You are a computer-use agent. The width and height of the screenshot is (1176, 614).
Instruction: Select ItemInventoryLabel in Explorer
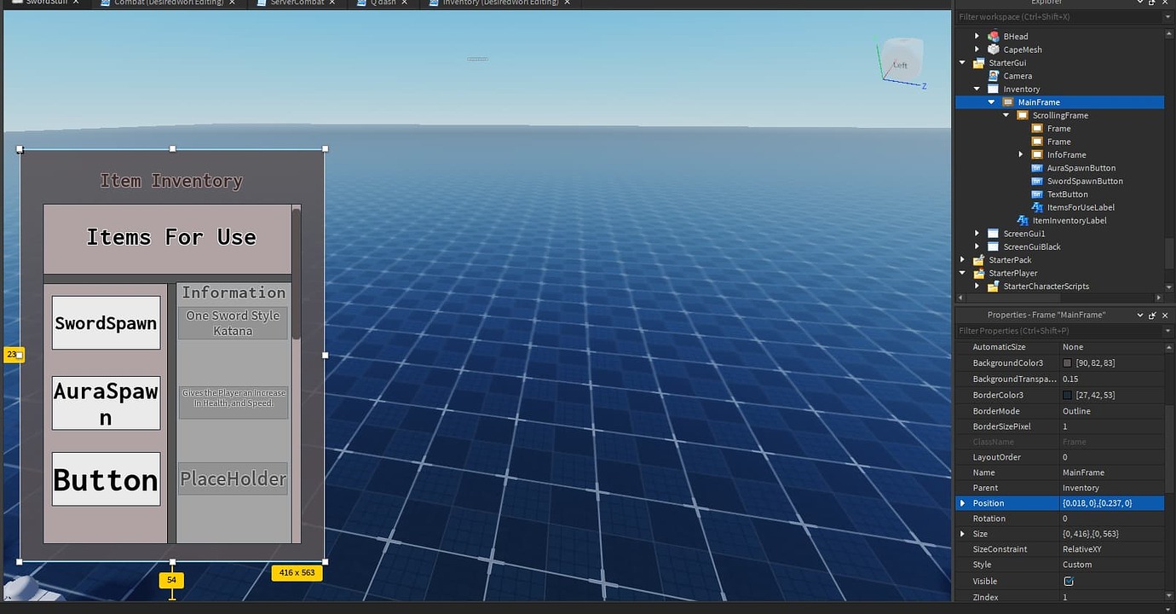(1069, 221)
